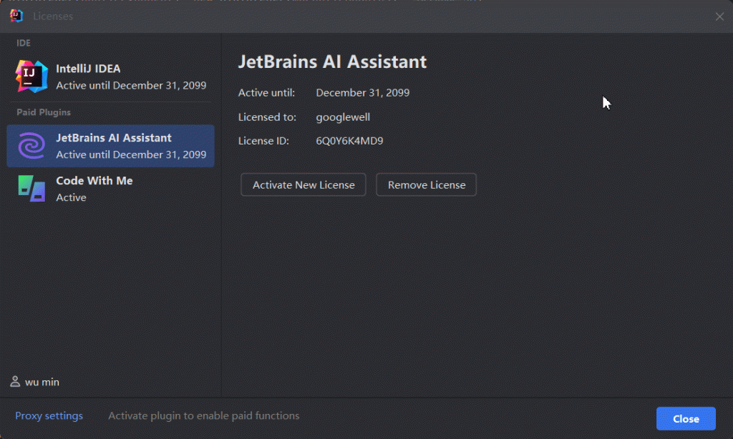Select the IntelliJ IDEA license entry
Viewport: 733px width, 439px height.
click(x=111, y=77)
